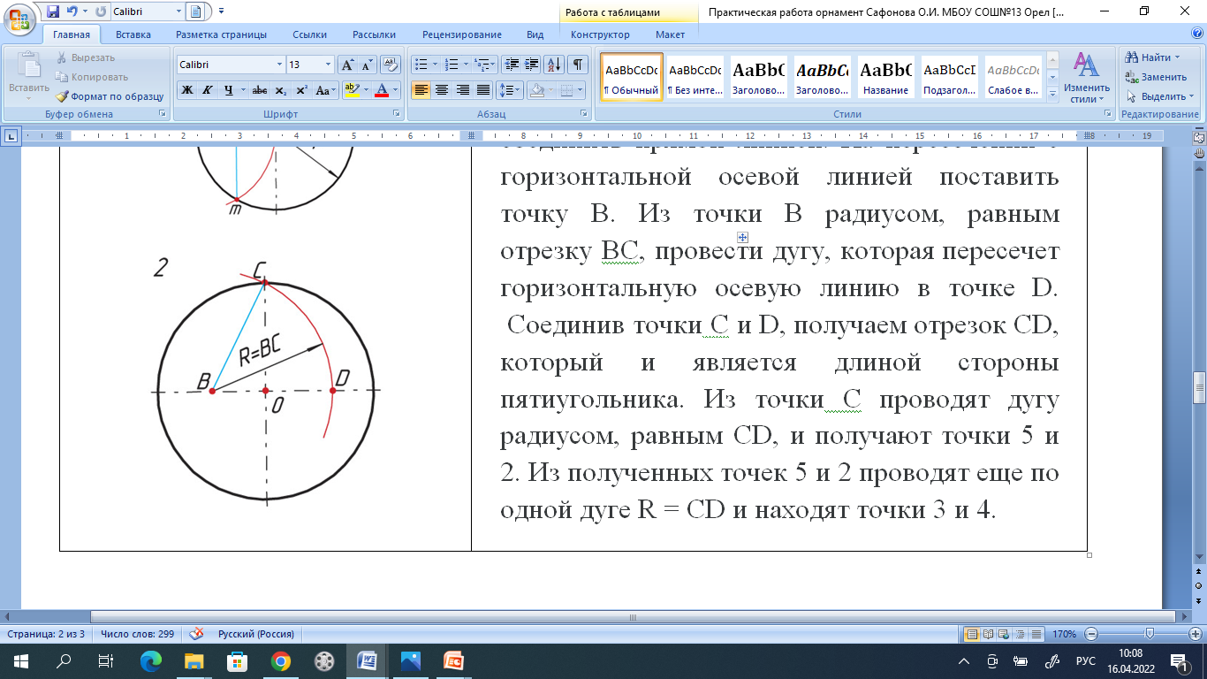This screenshot has height=679, width=1207.
Task: Click the yellow text highlight color button
Action: pos(353,90)
